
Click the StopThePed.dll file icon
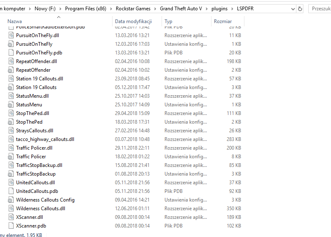pos(11,113)
